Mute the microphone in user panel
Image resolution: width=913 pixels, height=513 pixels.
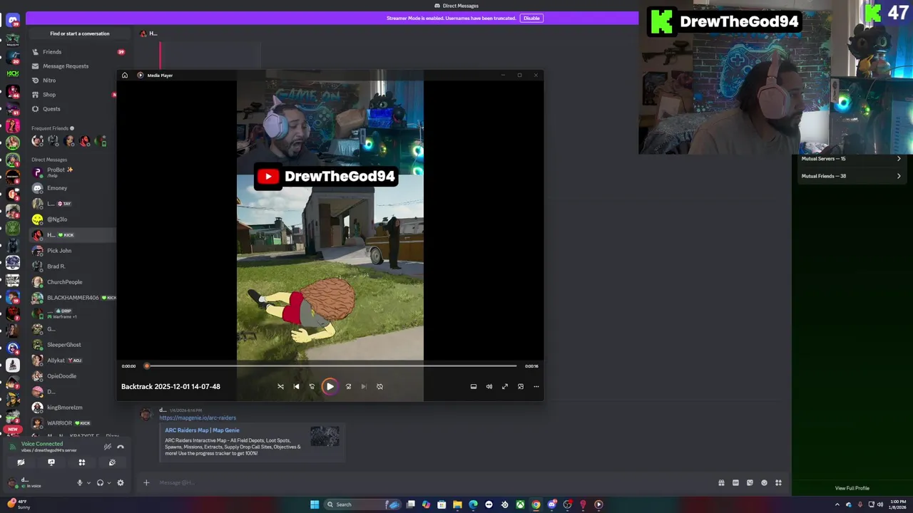[x=80, y=483]
